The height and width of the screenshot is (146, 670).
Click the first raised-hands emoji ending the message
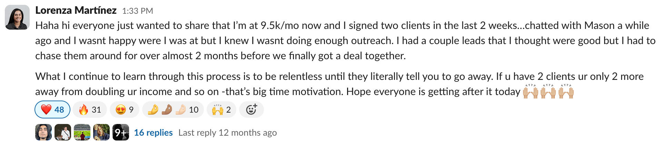click(530, 92)
